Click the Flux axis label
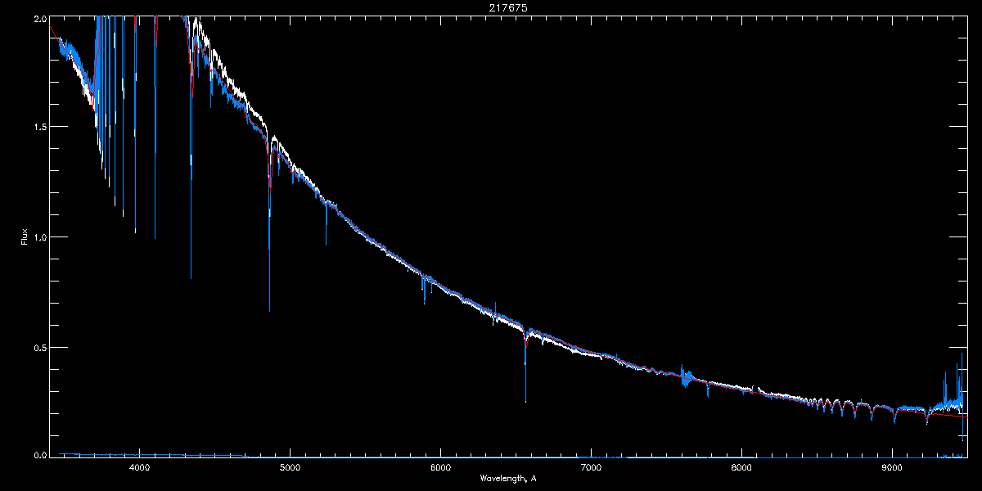Image resolution: width=982 pixels, height=491 pixels. [x=25, y=237]
